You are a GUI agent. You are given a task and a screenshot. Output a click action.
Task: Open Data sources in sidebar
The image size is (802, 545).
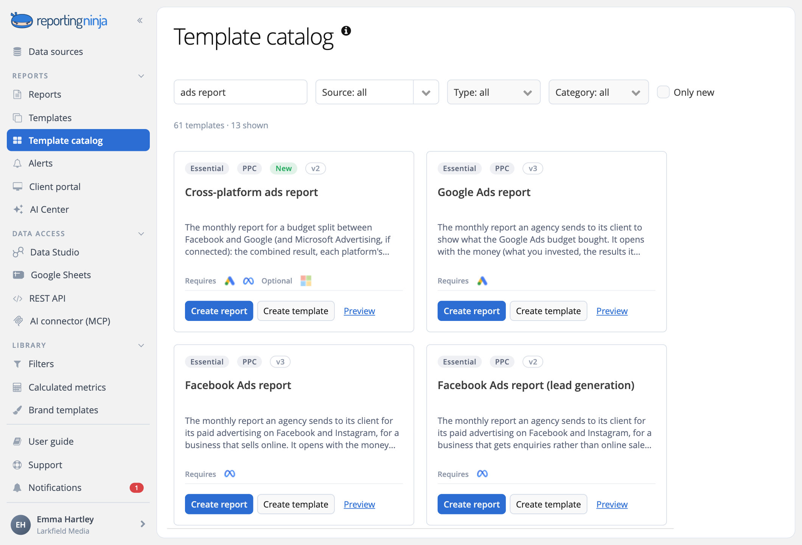pyautogui.click(x=78, y=51)
